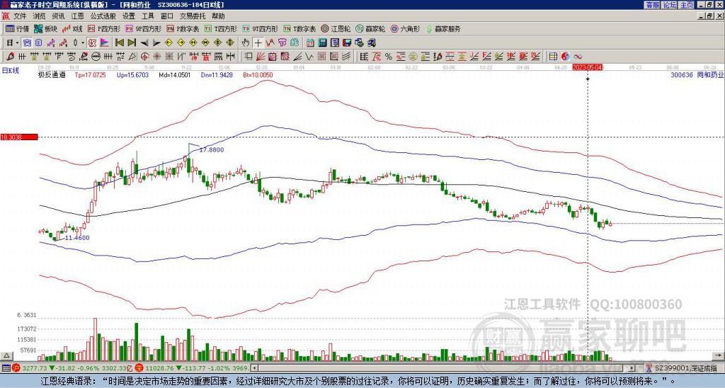The height and width of the screenshot is (388, 725).
Task: Open the 9T四方形 tool
Action: (261, 28)
